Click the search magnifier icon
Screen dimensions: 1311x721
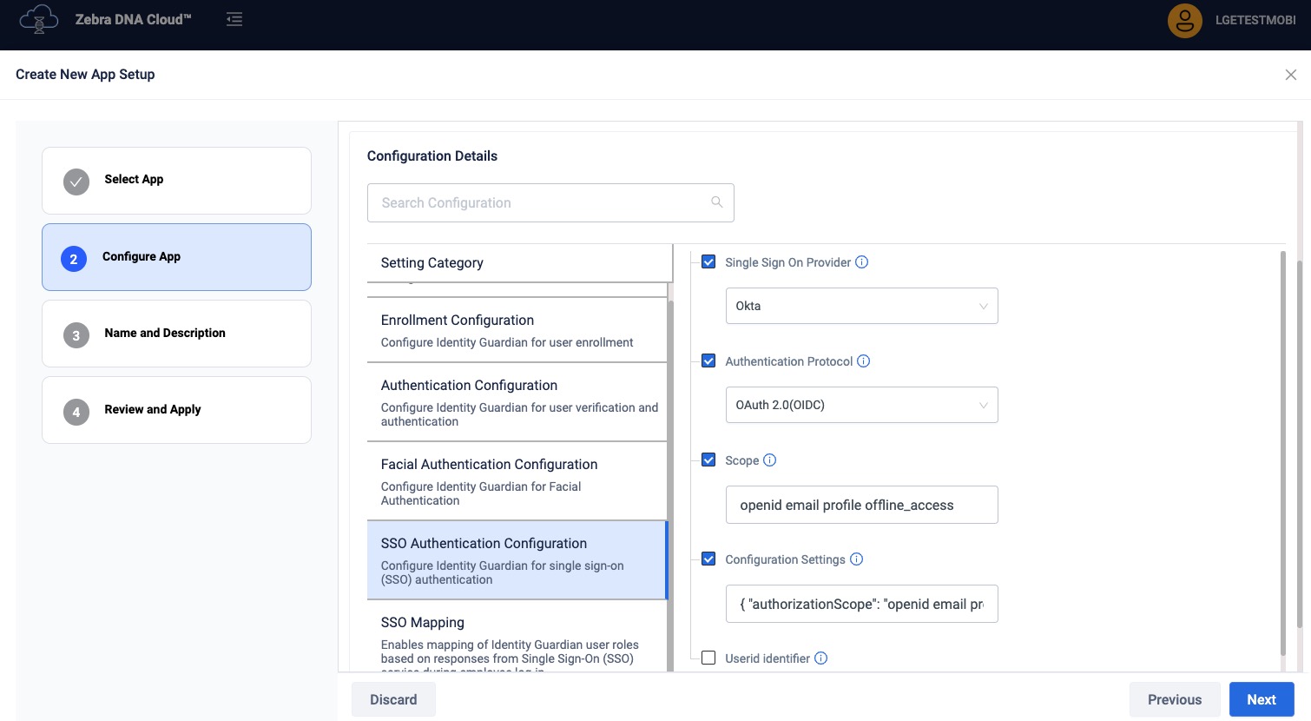coord(716,202)
